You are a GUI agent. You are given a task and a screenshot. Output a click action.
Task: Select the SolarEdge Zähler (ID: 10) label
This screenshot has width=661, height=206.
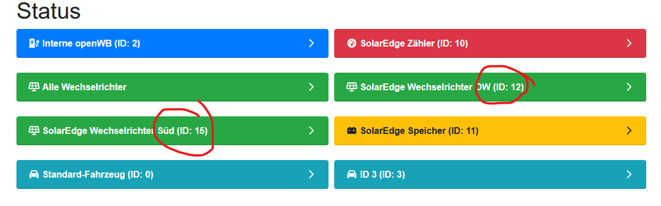[414, 43]
